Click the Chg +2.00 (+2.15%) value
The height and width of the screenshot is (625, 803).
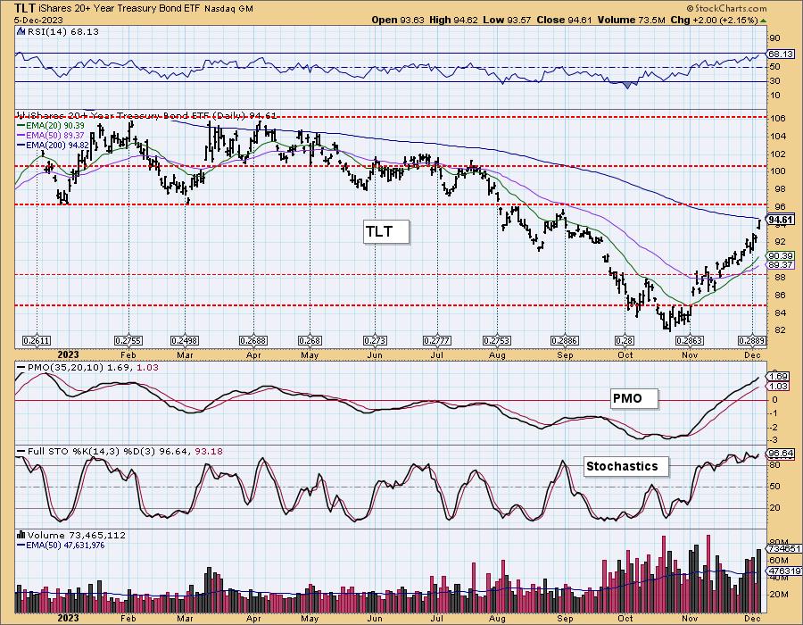(x=714, y=20)
